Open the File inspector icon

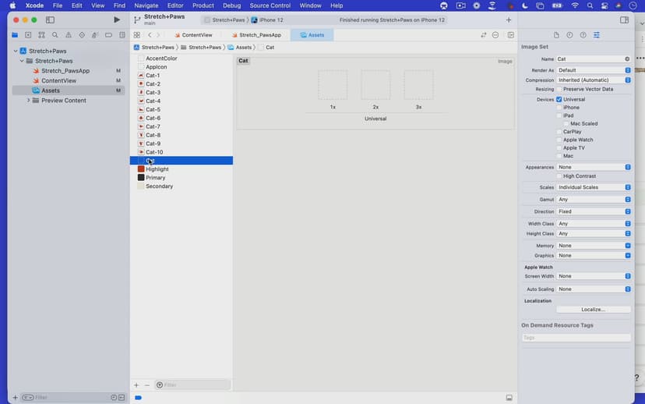[556, 35]
